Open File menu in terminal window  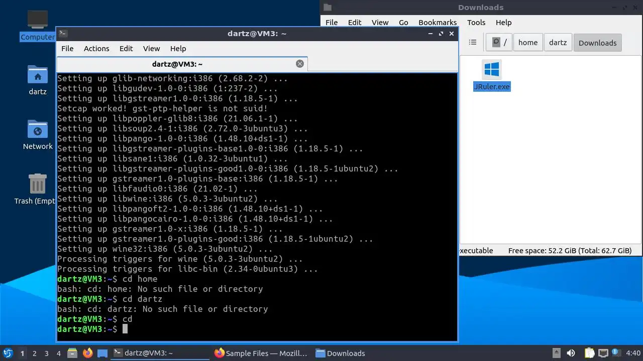[x=67, y=49]
